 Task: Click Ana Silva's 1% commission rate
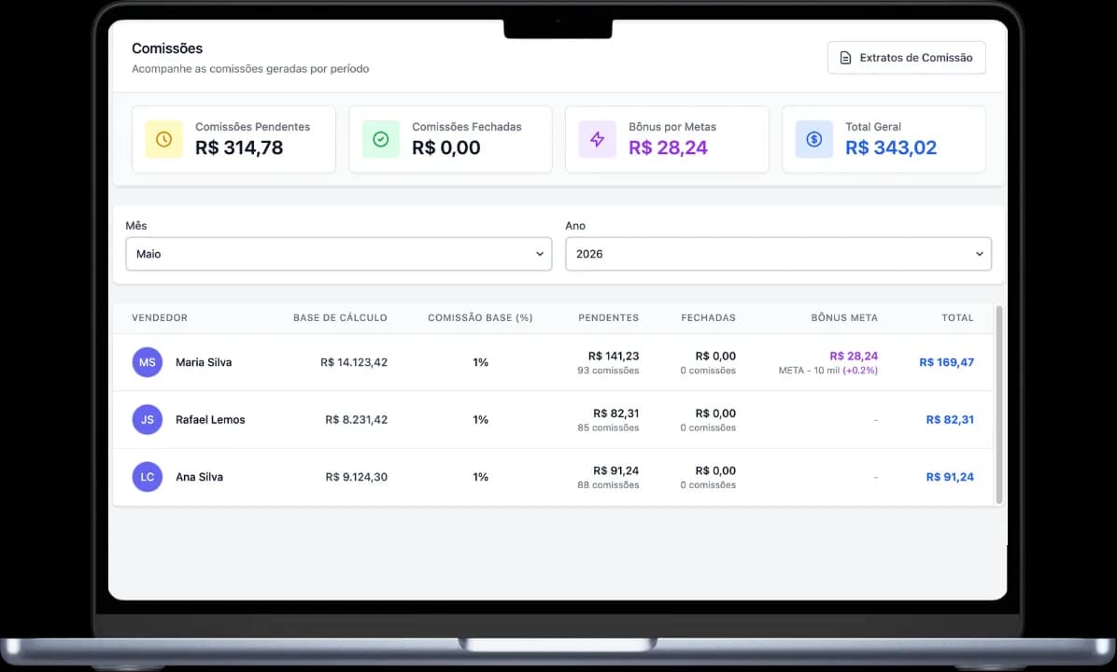tap(480, 477)
